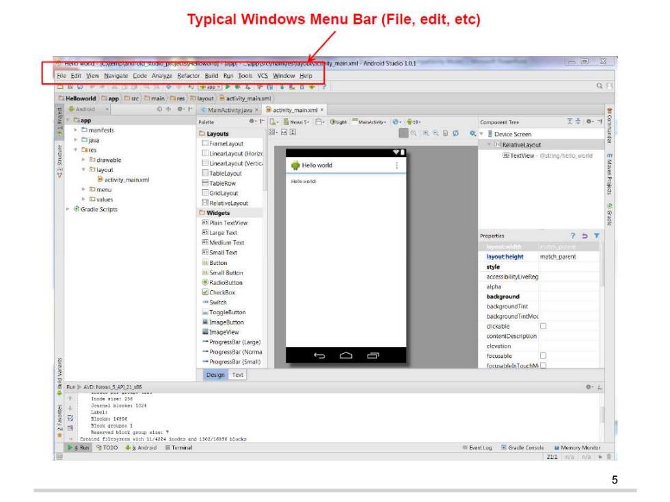Select RadioButton widget in Palette

pos(222,283)
